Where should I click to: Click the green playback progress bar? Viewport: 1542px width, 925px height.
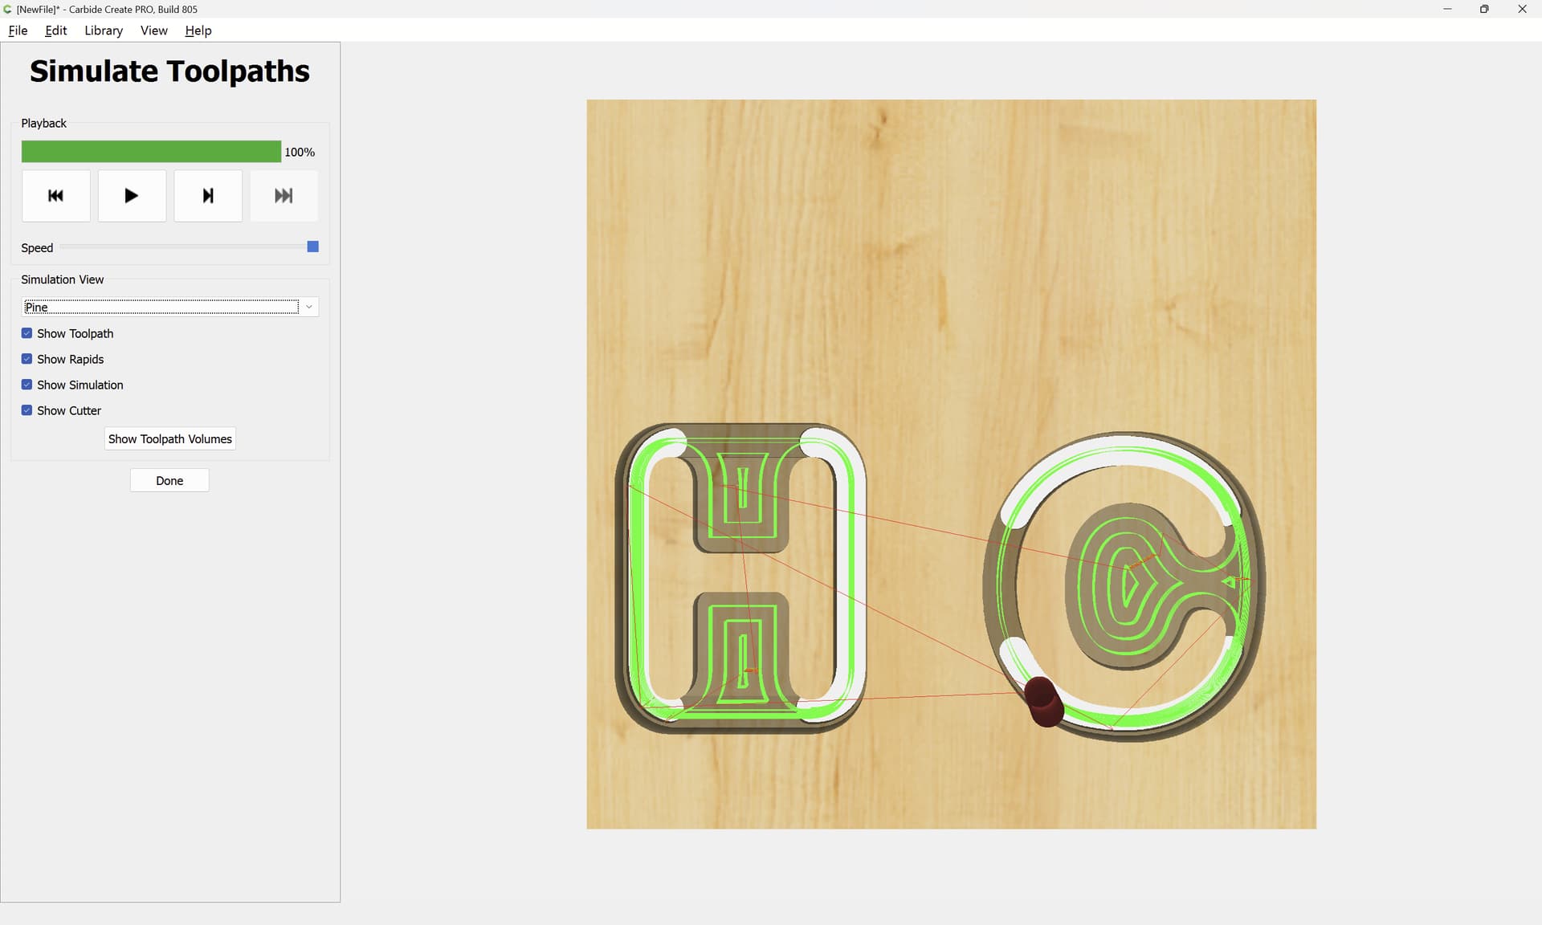151,152
